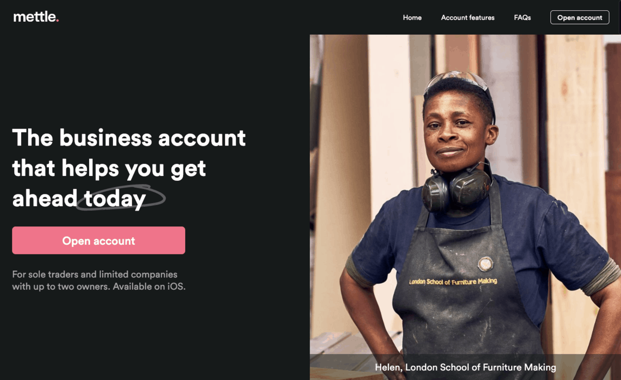Click the pink dot in the mettle logo
The width and height of the screenshot is (621, 380).
coord(58,20)
